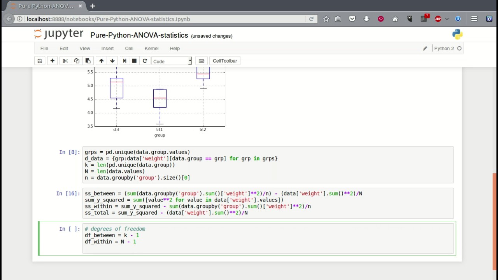Viewport: 498px width, 280px height.
Task: Open the cell type Code dropdown
Action: coord(172,61)
